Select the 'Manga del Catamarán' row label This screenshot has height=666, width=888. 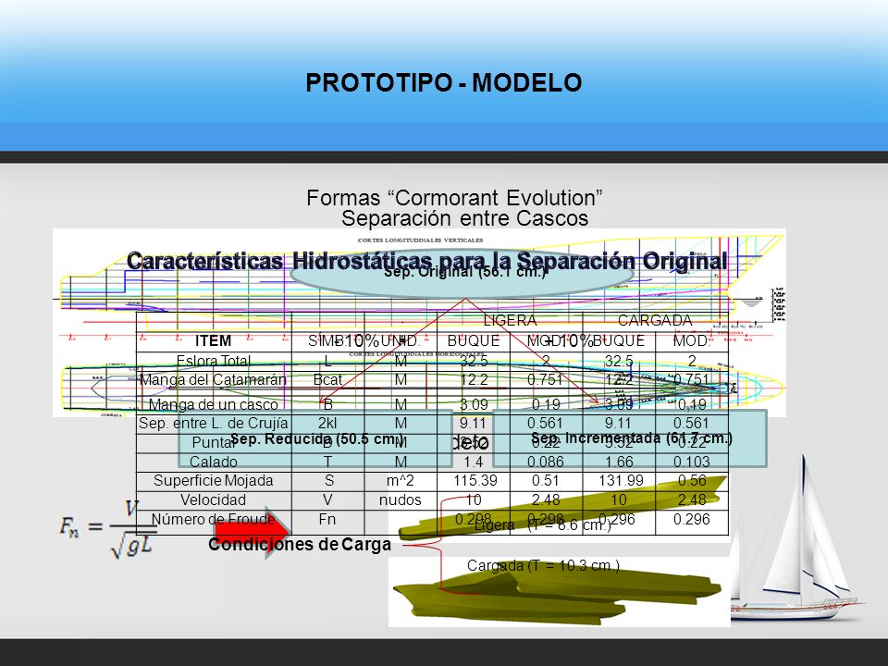click(214, 379)
